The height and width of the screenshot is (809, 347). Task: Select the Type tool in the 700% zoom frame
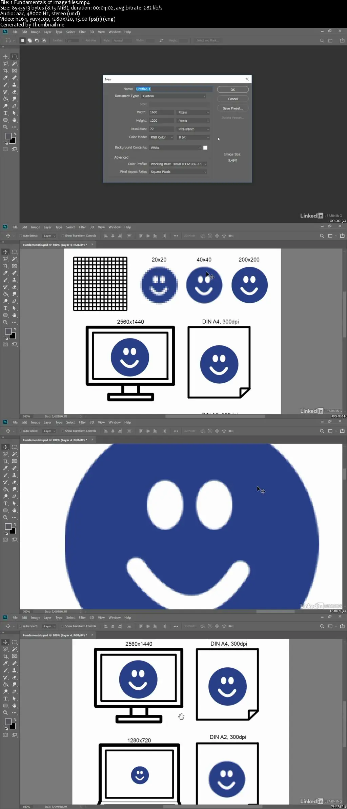click(x=5, y=504)
